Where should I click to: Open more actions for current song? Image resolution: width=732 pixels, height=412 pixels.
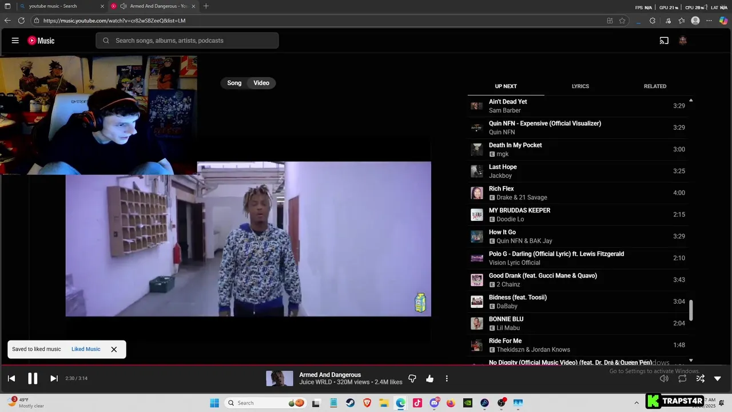[447, 379]
